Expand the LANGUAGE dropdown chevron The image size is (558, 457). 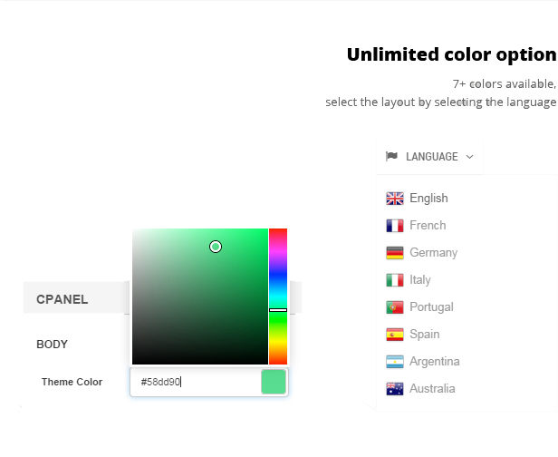click(x=469, y=157)
